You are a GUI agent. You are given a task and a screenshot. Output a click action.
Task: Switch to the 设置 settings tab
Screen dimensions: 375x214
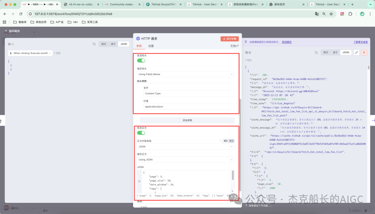point(151,46)
